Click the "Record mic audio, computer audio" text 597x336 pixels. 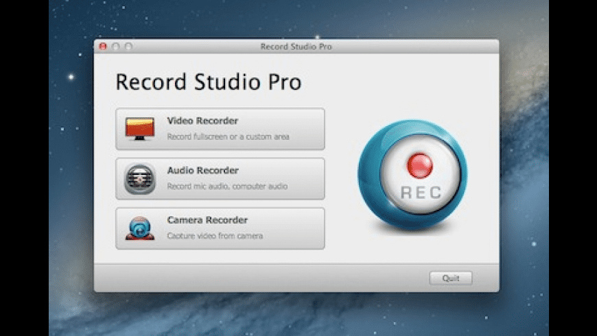pos(227,186)
